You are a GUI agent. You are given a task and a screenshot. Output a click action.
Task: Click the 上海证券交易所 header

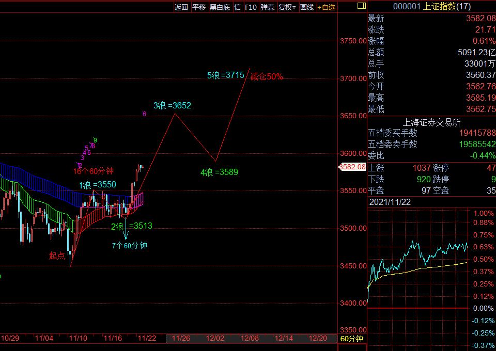(x=431, y=122)
